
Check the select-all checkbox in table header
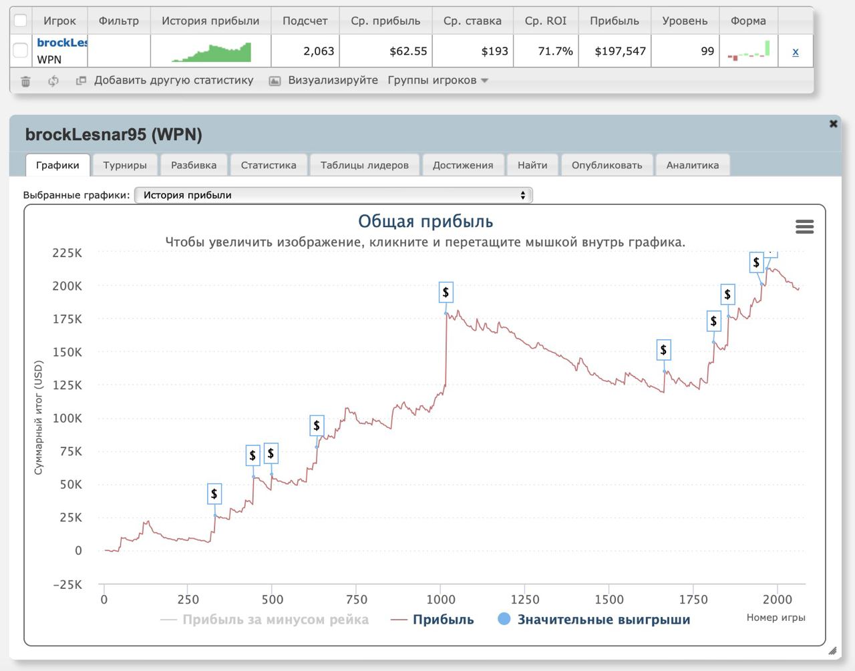click(x=21, y=21)
